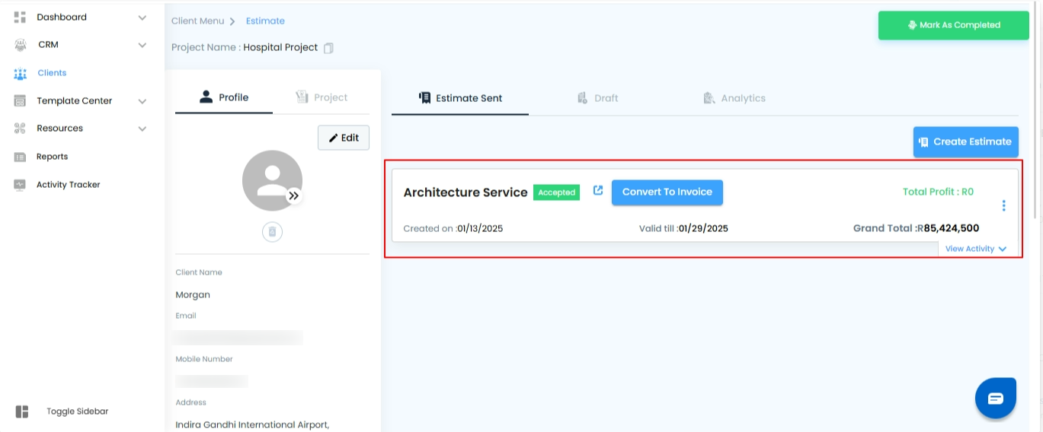Click the double-arrow icon on profile avatar
This screenshot has height=432, width=1043.
click(x=294, y=196)
